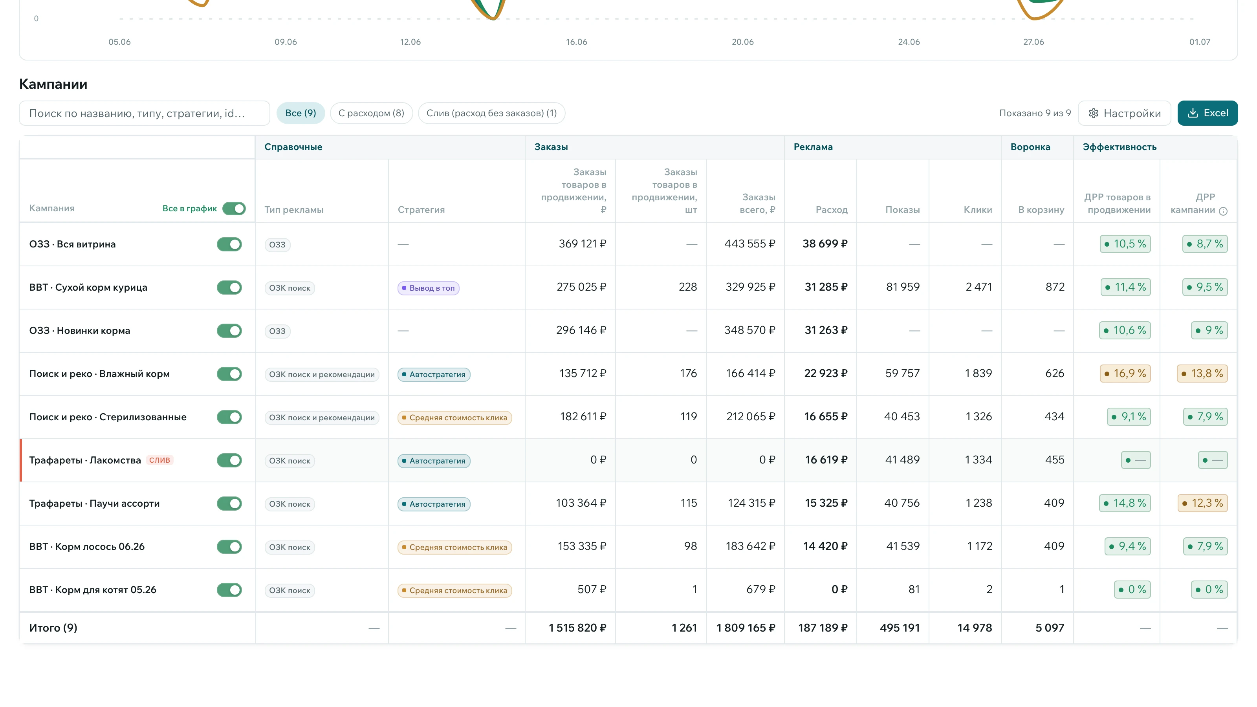Click the download icon on Excel button

(x=1193, y=113)
